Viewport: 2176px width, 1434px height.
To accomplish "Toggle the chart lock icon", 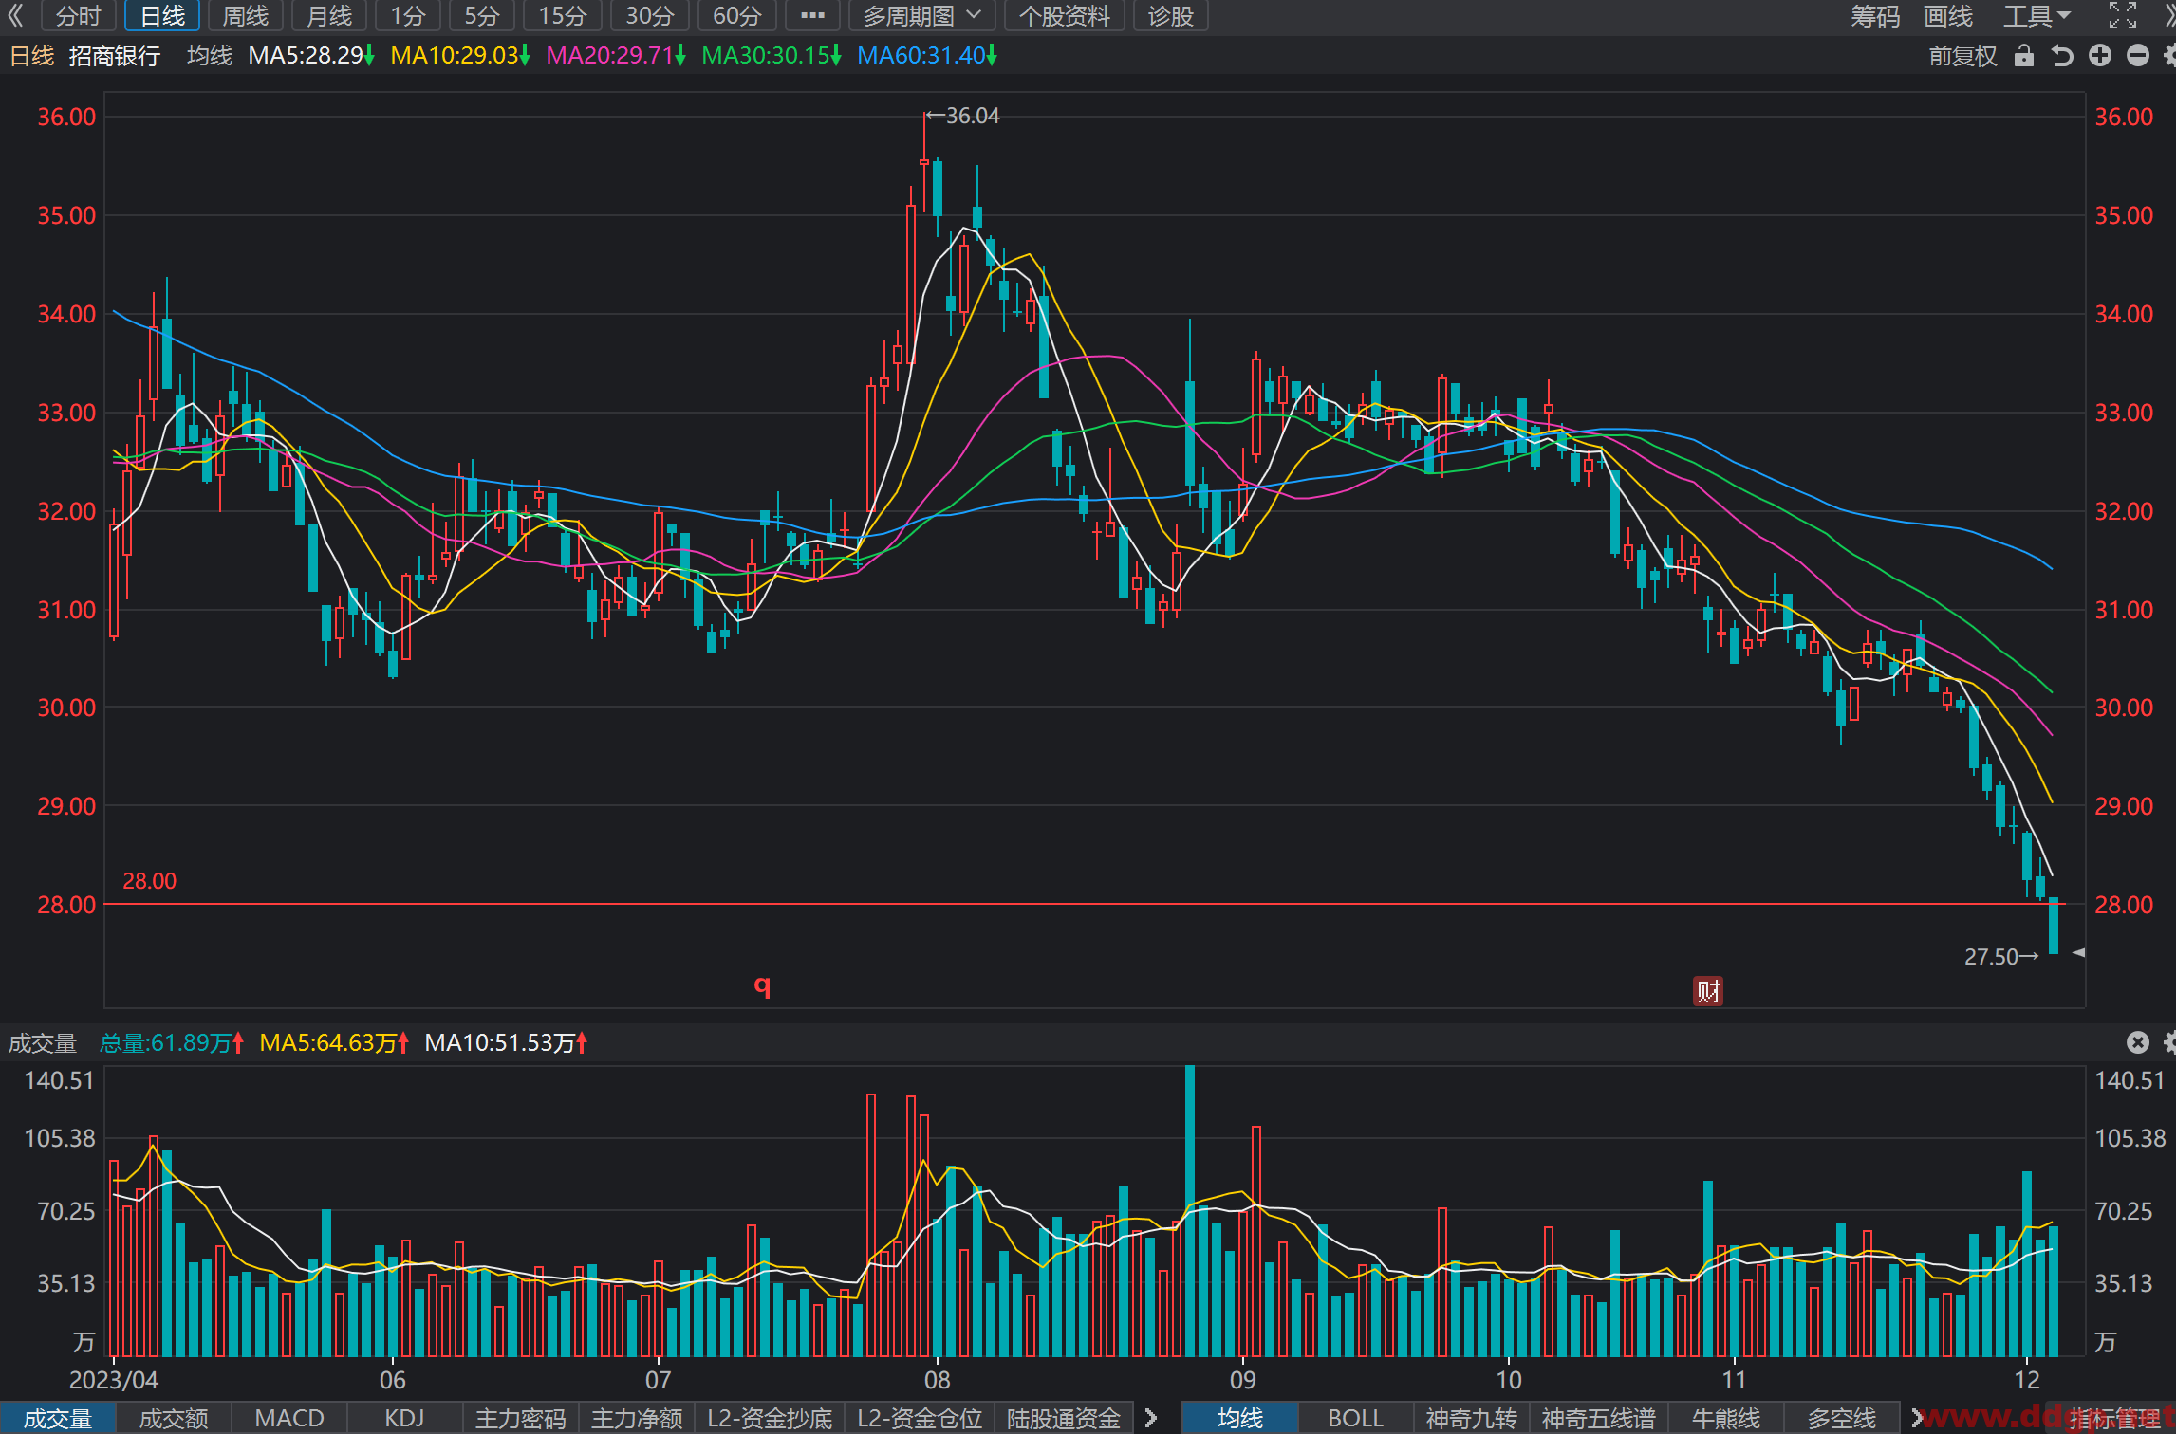I will (x=2024, y=56).
